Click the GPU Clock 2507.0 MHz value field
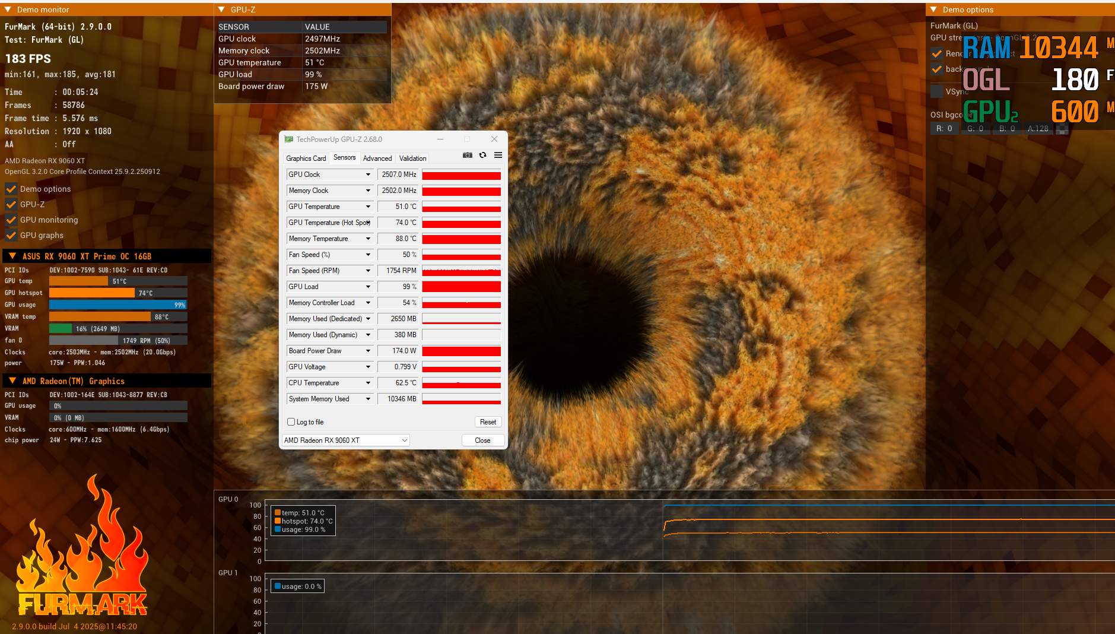Viewport: 1115px width, 634px height. [x=398, y=175]
